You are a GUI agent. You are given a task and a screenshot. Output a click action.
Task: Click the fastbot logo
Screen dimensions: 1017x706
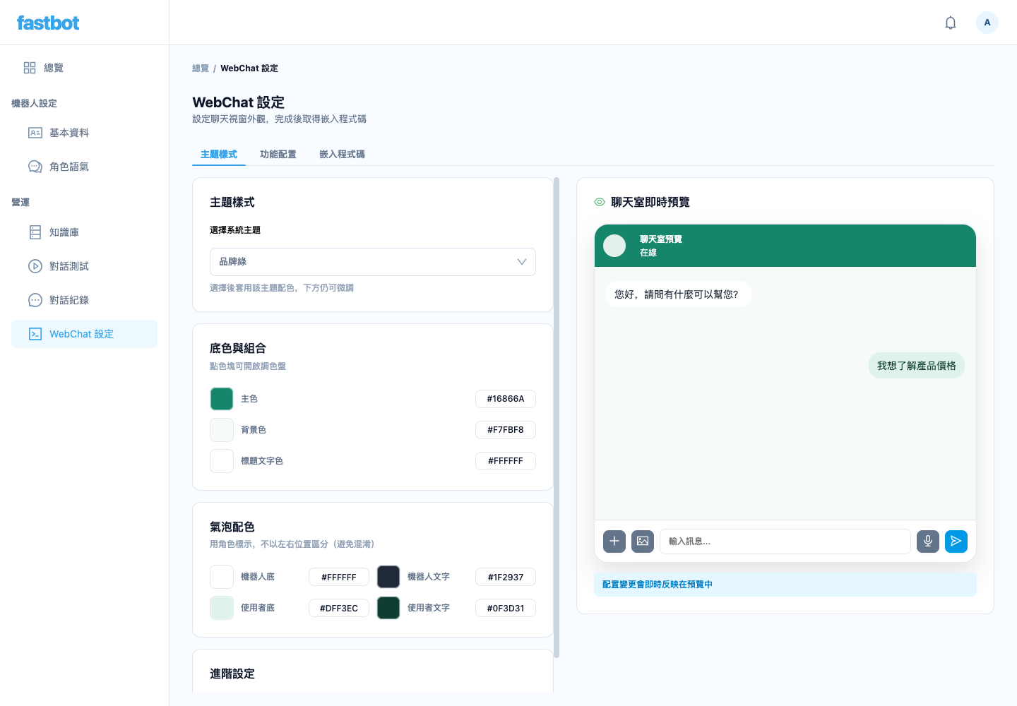click(x=48, y=23)
